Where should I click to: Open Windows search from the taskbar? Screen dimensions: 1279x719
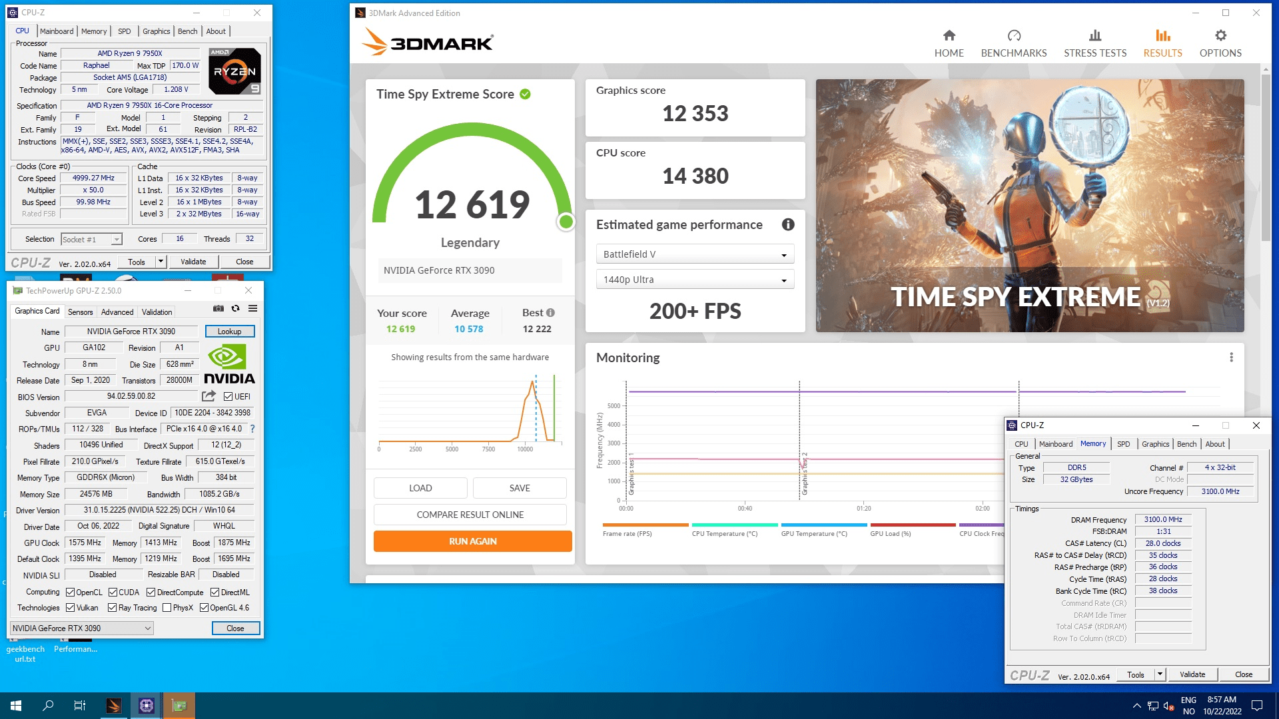coord(48,706)
